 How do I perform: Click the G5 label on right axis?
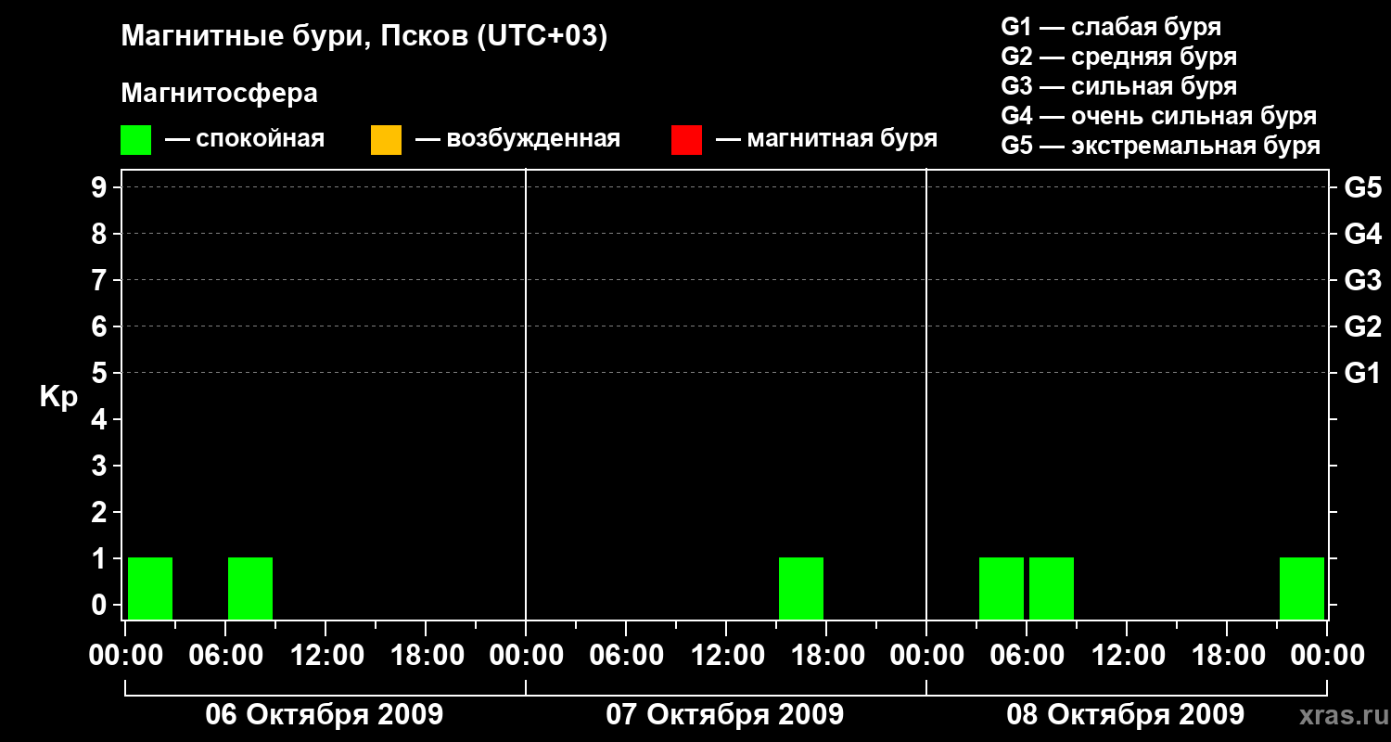[x=1363, y=187]
